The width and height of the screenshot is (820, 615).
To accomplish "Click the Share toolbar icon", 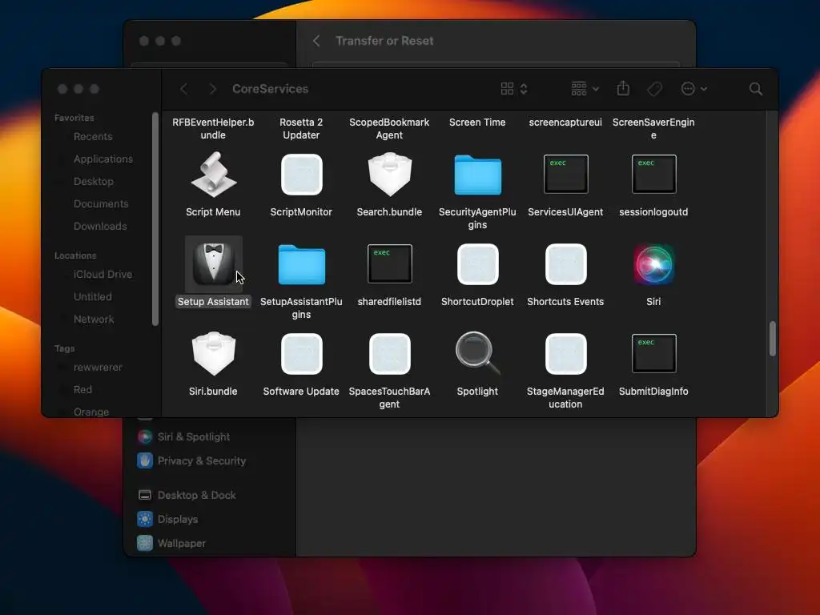I will [623, 88].
